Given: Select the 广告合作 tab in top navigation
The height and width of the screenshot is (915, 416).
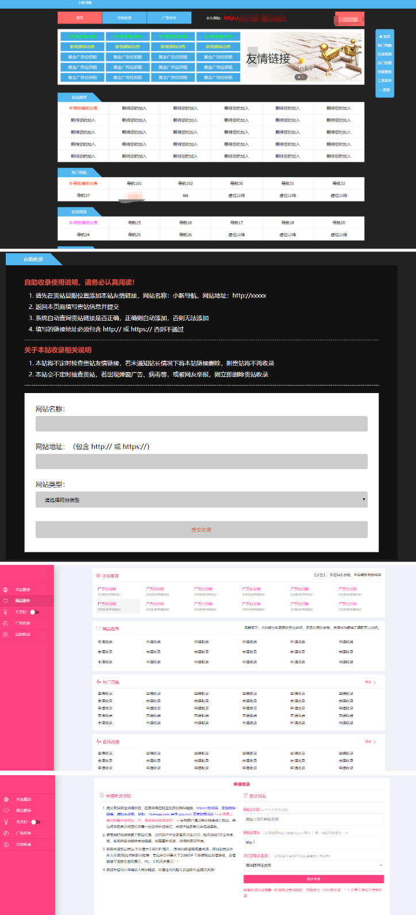Looking at the screenshot, I should point(169,18).
